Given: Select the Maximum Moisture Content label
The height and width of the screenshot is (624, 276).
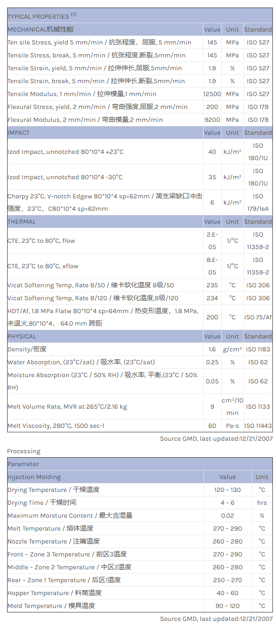Looking at the screenshot, I should pyautogui.click(x=70, y=515).
